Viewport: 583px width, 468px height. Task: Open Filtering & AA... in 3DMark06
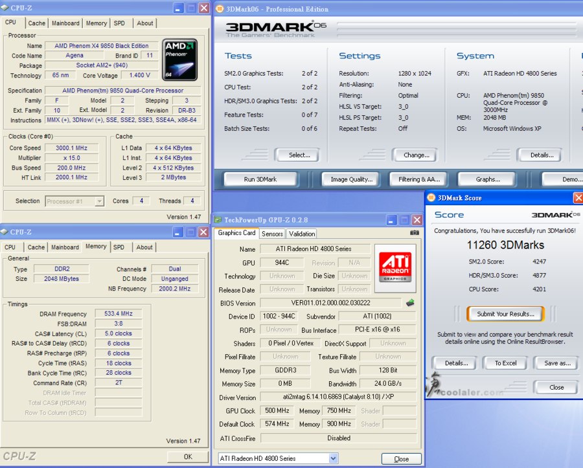[418, 179]
